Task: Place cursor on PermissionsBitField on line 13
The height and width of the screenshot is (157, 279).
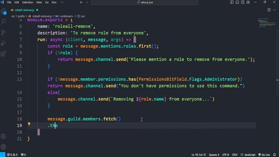Action: [x=163, y=79]
